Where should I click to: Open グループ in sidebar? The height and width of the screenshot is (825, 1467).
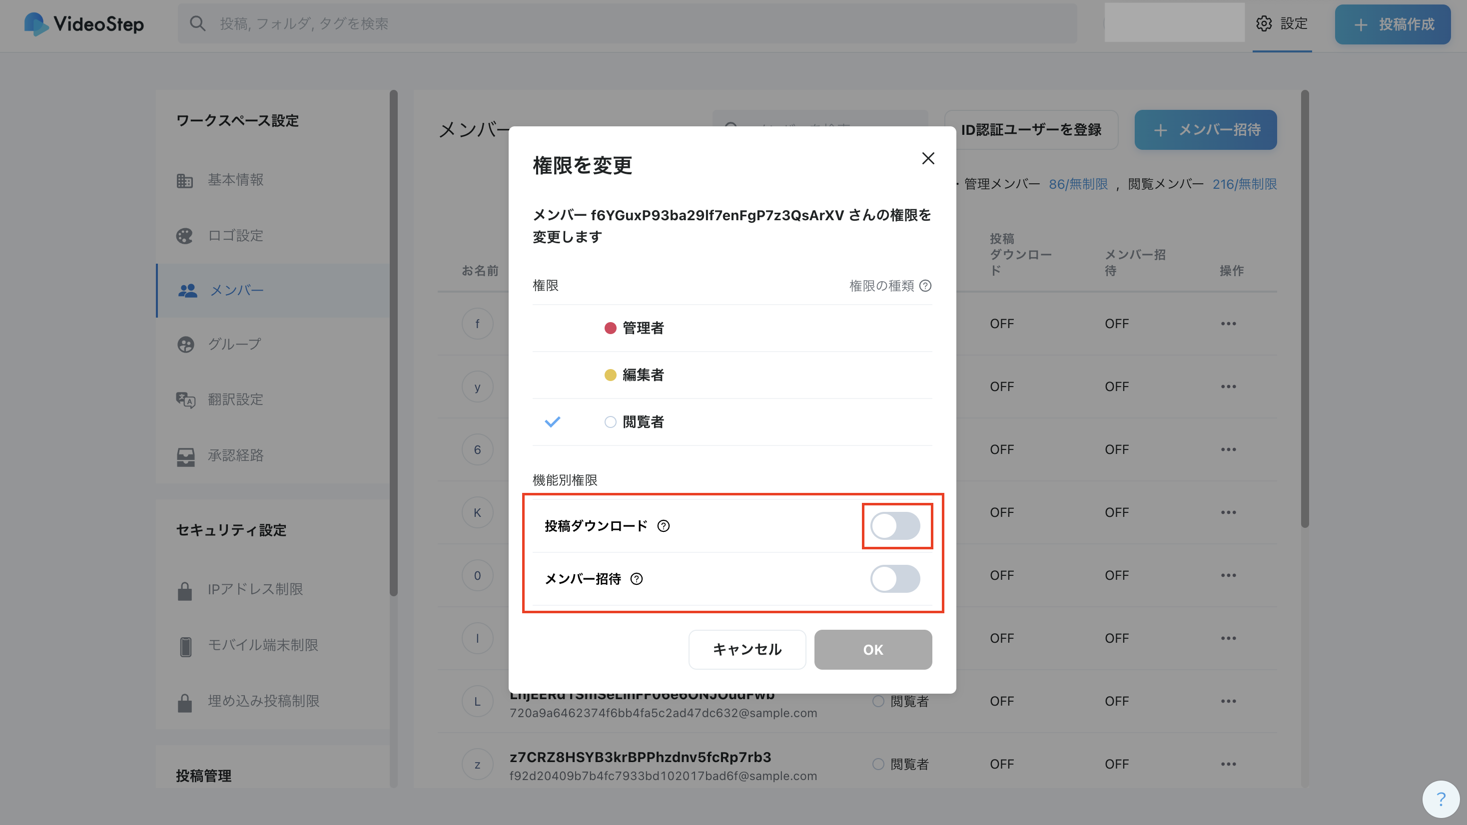tap(234, 344)
